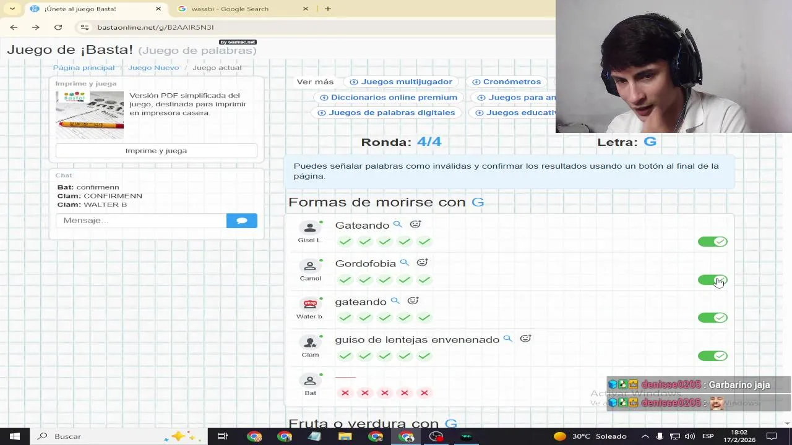Toggle validity of Gisel L.'s Gateando
Image resolution: width=792 pixels, height=445 pixels.
(x=712, y=242)
